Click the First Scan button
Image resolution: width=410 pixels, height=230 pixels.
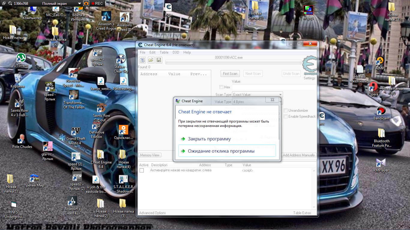pyautogui.click(x=230, y=74)
